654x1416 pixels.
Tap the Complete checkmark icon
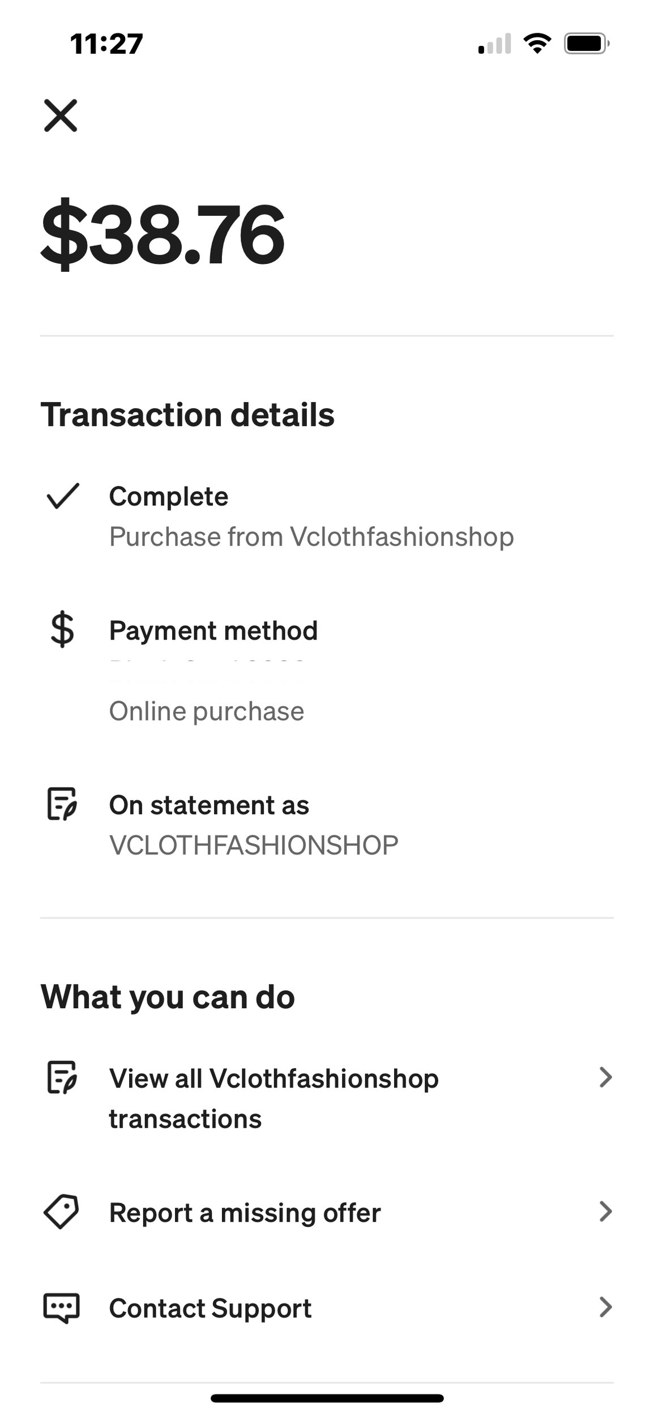[62, 496]
